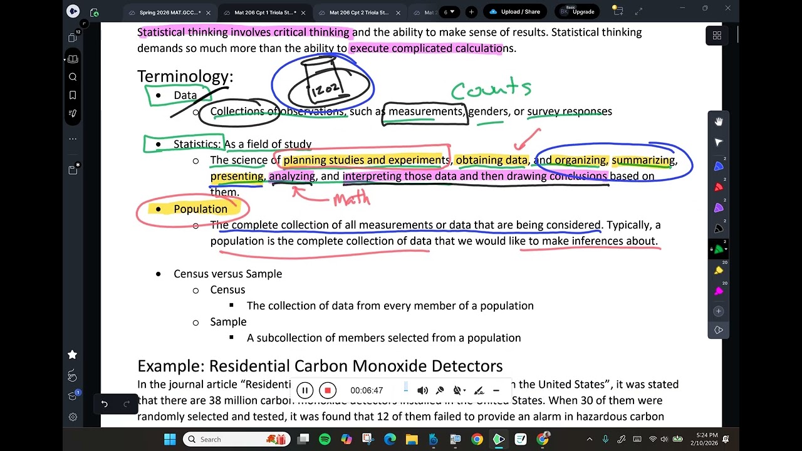Open the new note page icon
Image resolution: width=802 pixels, height=451 pixels.
73,170
